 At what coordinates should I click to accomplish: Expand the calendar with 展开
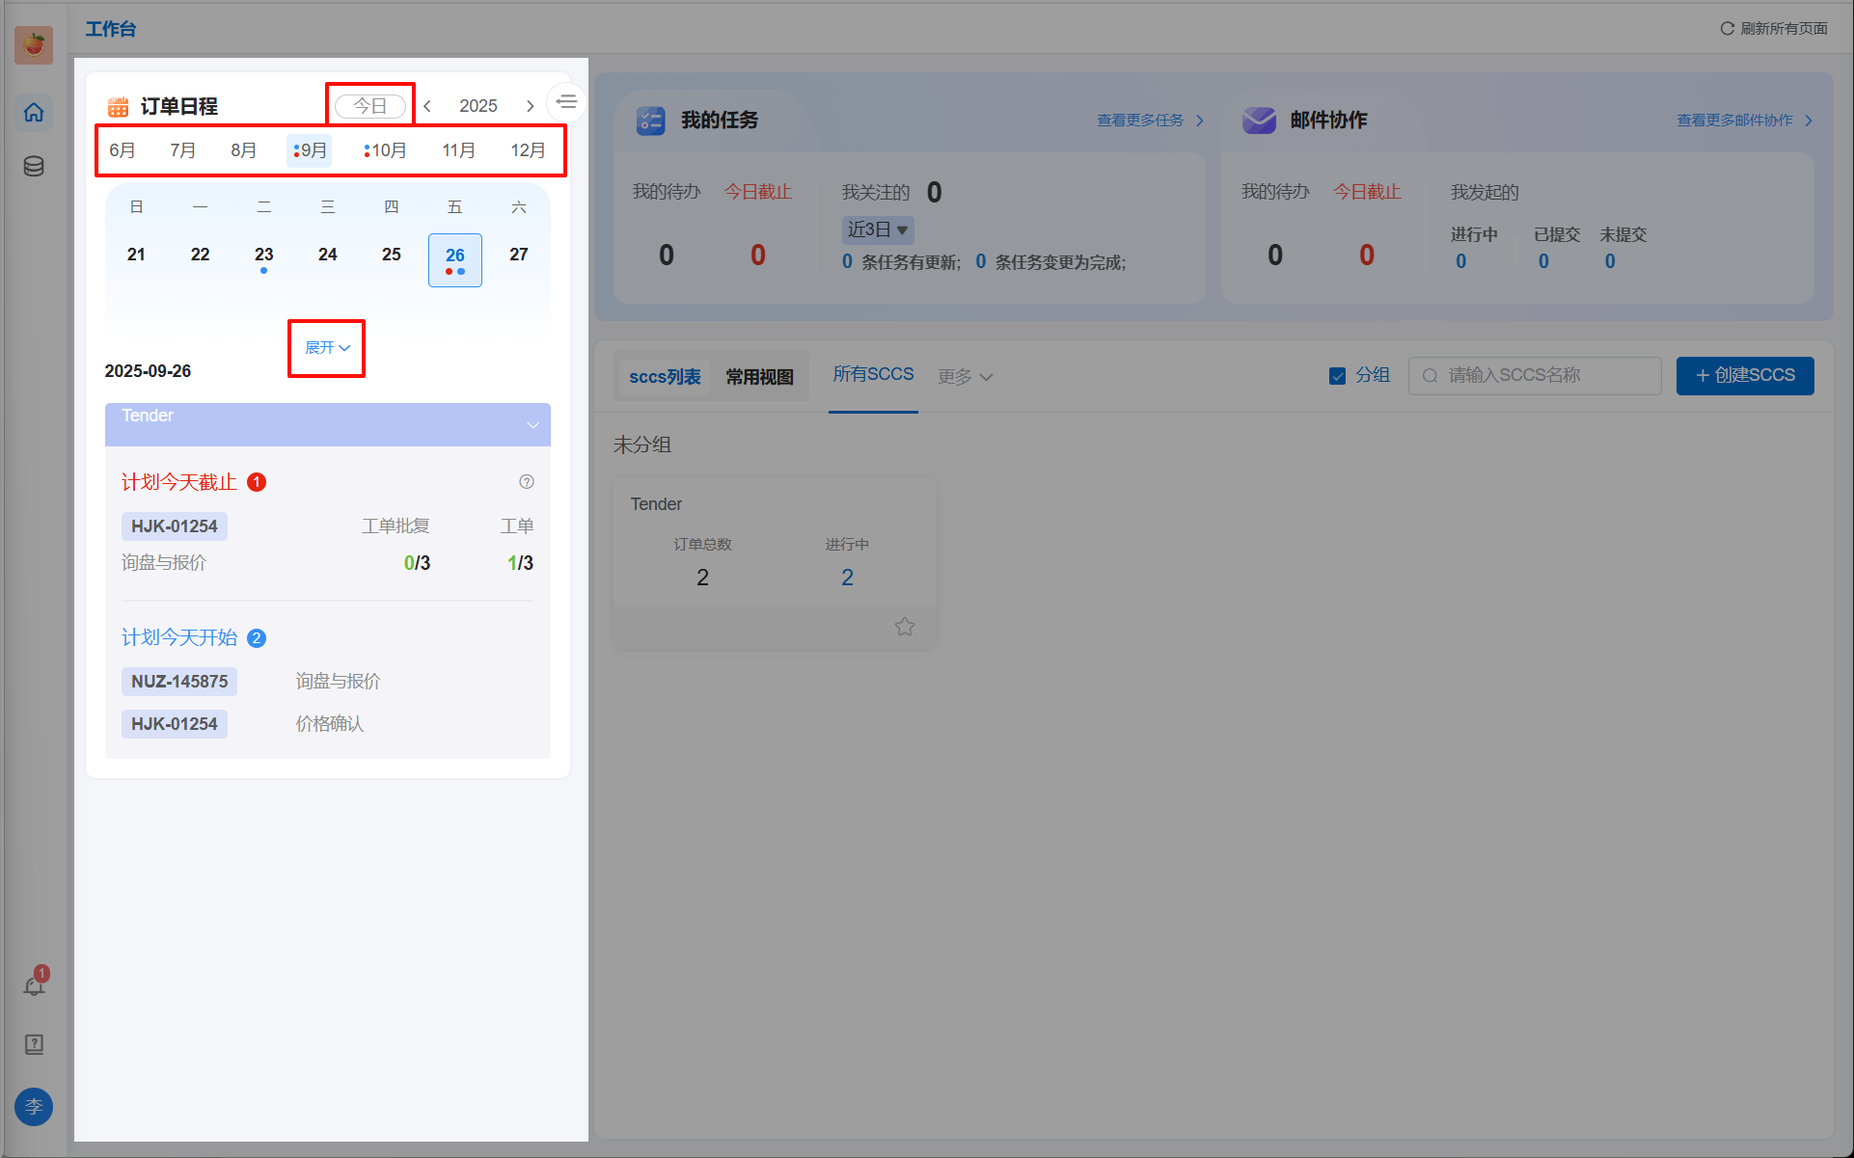point(327,348)
